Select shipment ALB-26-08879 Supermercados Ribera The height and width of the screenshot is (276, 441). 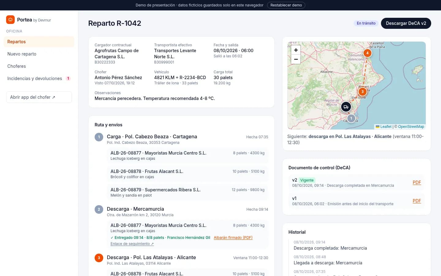pos(187,192)
